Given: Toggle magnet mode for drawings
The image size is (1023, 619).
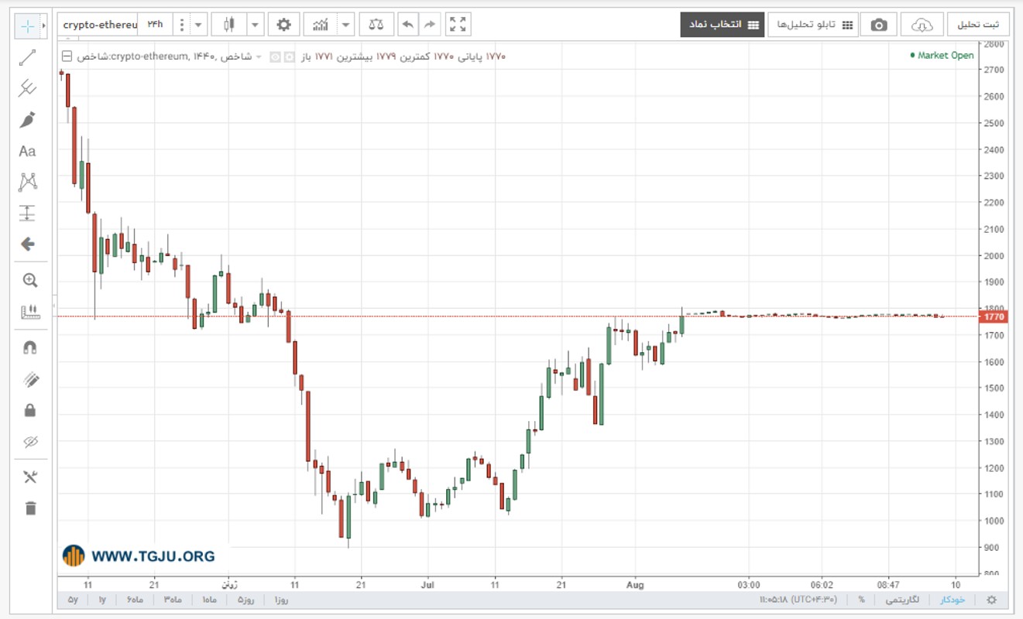Looking at the screenshot, I should (29, 347).
